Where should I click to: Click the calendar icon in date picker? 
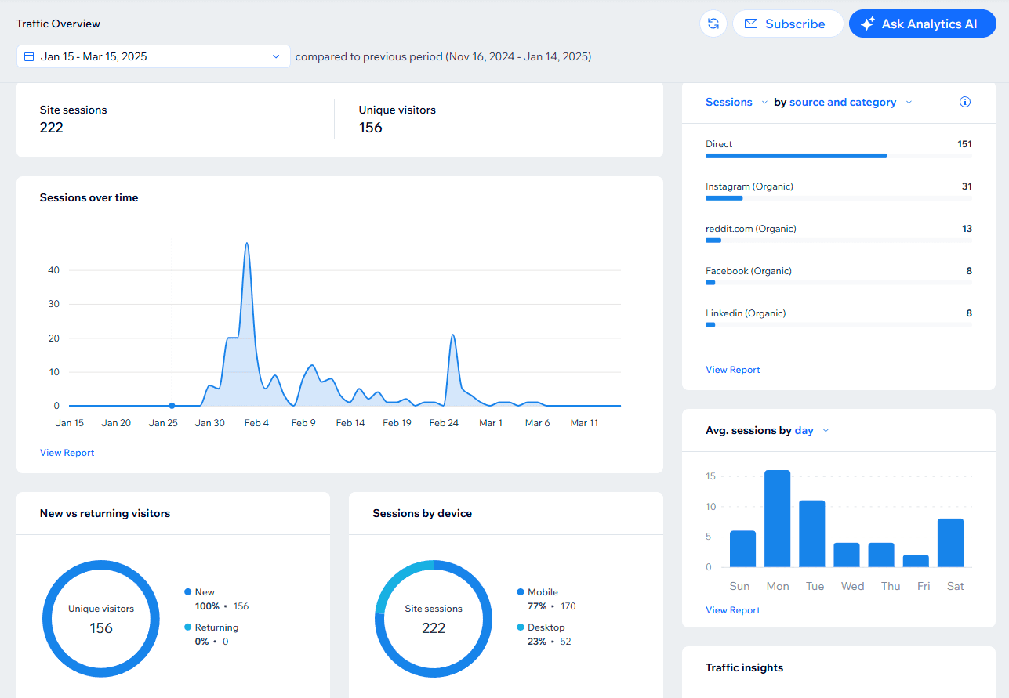coord(29,56)
